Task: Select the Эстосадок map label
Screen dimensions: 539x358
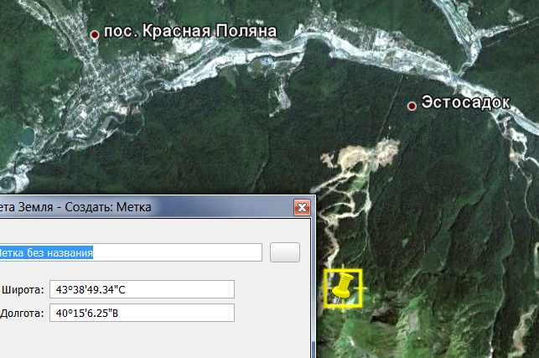Action: pos(465,103)
